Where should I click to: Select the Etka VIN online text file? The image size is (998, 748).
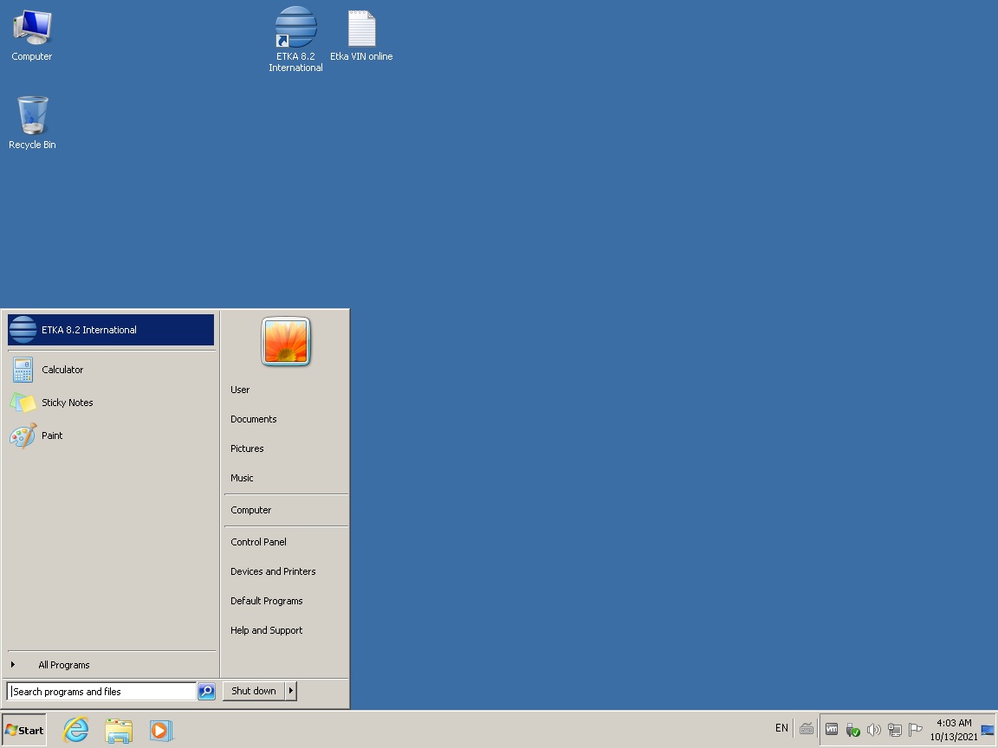[x=361, y=35]
